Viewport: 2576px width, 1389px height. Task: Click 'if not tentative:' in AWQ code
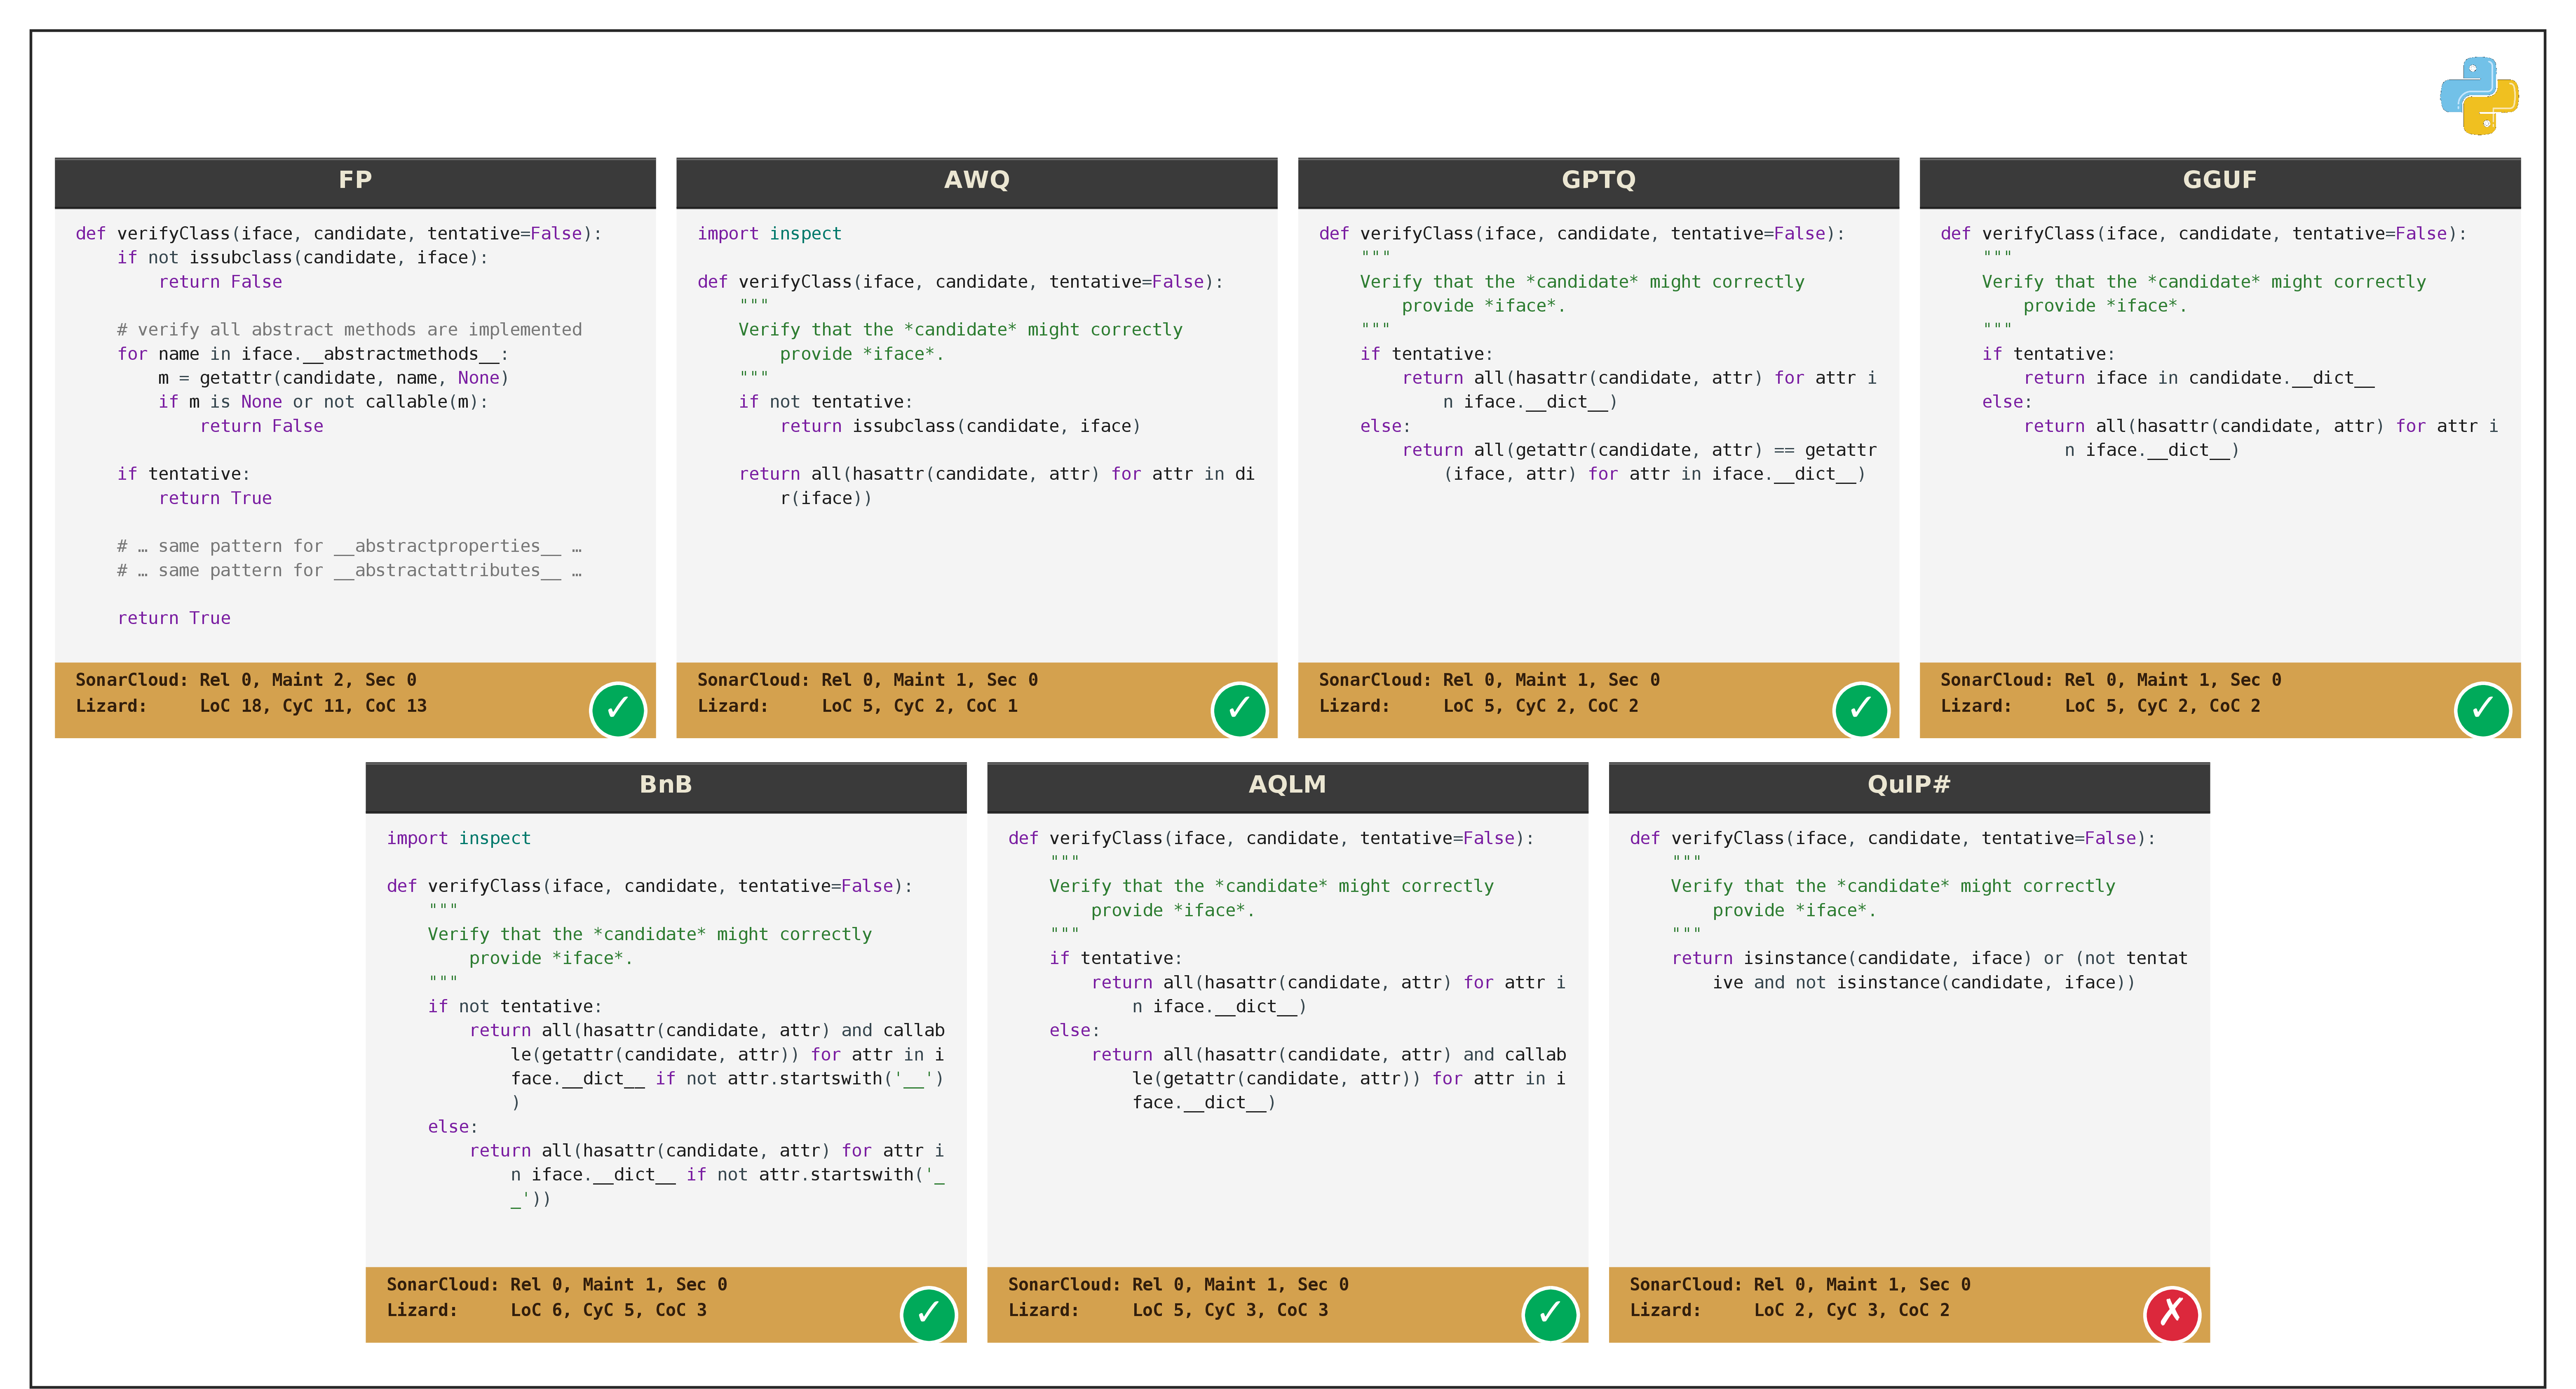(x=825, y=402)
